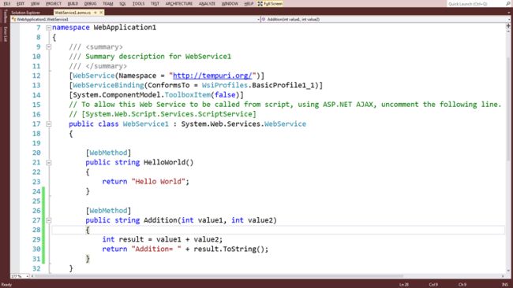This screenshot has width=513, height=288.
Task: Open the PROJECT menu
Action: tap(54, 4)
